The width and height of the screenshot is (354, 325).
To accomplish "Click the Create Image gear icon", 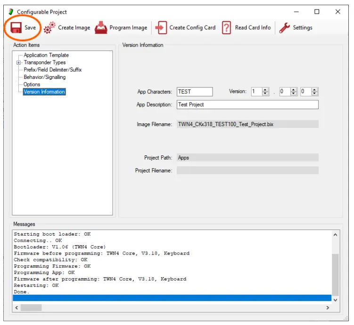I will 49,28.
